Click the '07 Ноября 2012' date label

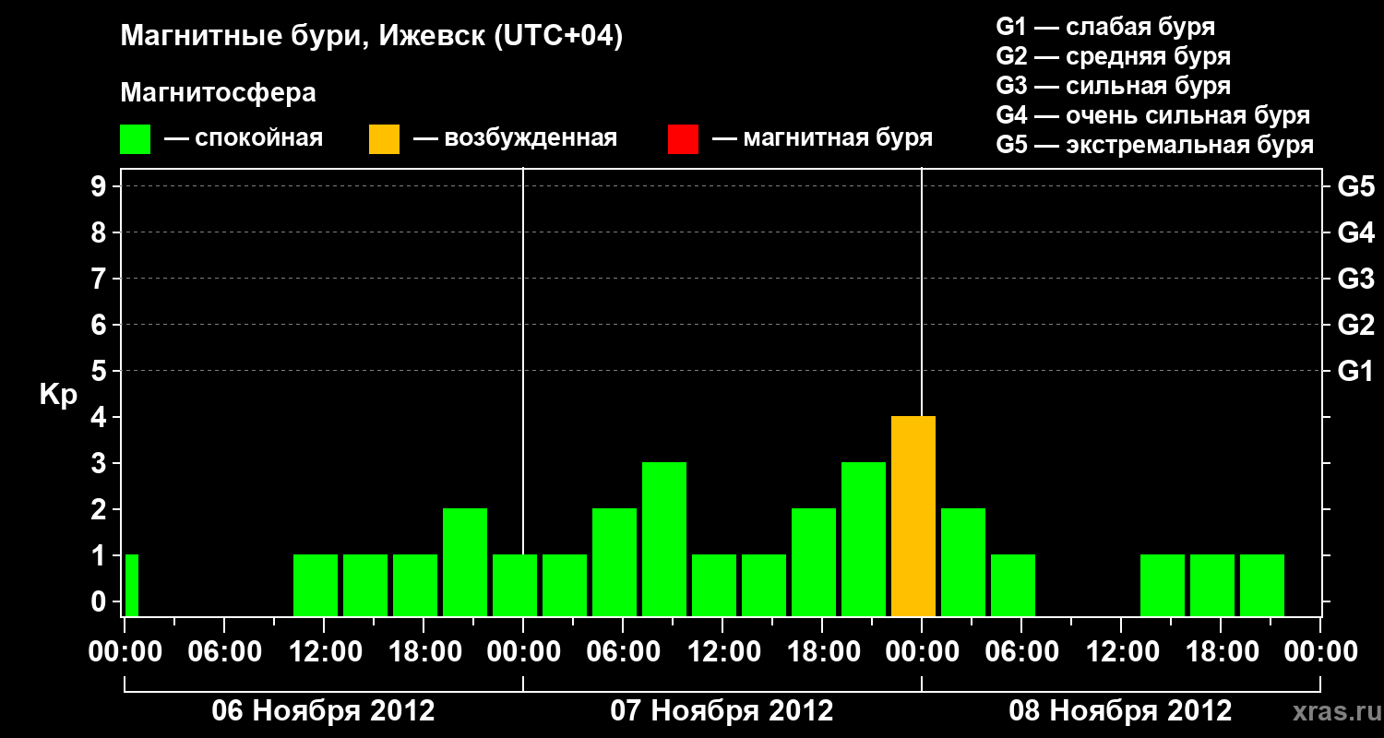pyautogui.click(x=722, y=711)
